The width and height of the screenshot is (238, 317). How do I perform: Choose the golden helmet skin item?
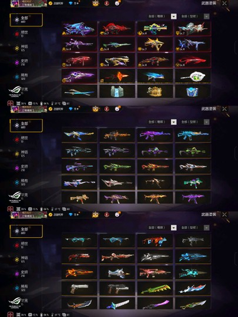pos(155,92)
